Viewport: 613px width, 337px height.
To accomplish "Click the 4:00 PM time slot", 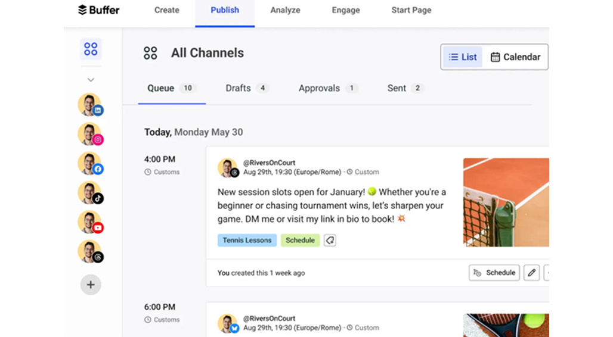I will [160, 160].
